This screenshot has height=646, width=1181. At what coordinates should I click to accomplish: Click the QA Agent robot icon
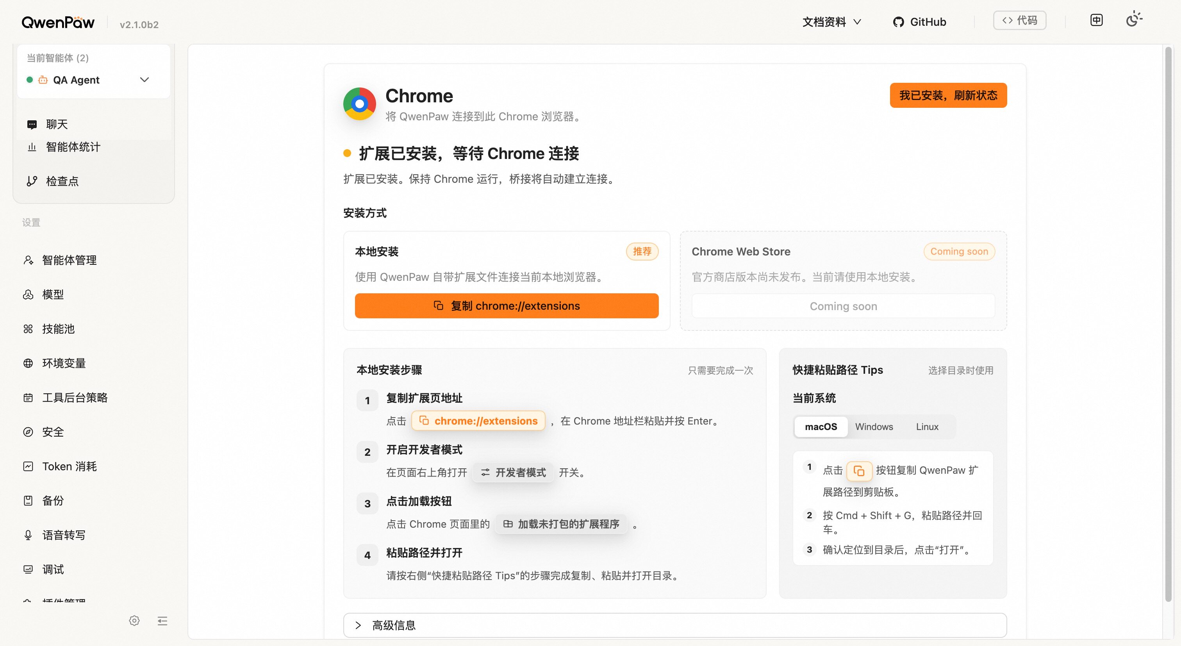pyautogui.click(x=43, y=80)
